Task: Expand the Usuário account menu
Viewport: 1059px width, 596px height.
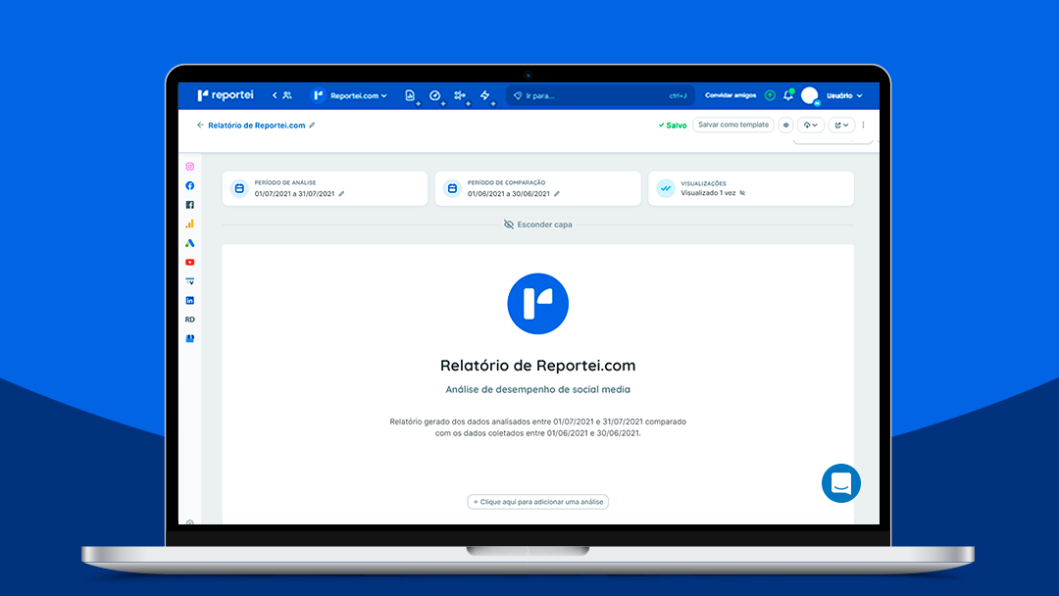Action: pos(844,96)
